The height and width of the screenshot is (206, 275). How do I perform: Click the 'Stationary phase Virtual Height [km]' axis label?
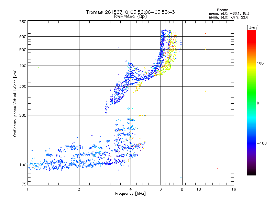pyautogui.click(x=15, y=103)
